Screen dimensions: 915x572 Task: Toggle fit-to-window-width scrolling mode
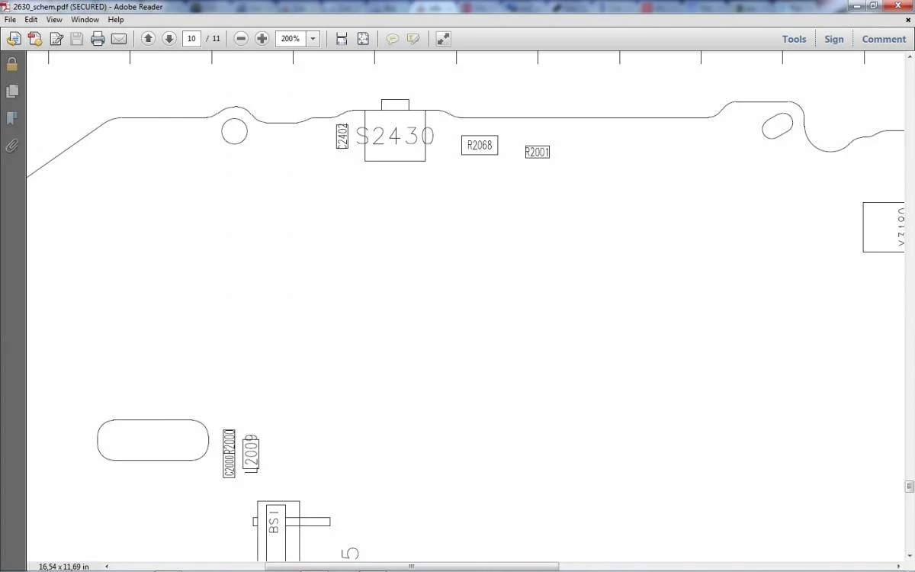(x=342, y=39)
